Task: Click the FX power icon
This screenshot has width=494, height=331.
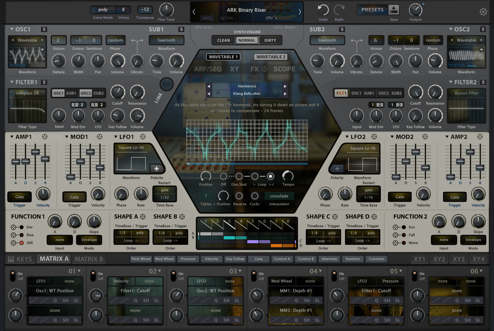Action: pyautogui.click(x=264, y=69)
